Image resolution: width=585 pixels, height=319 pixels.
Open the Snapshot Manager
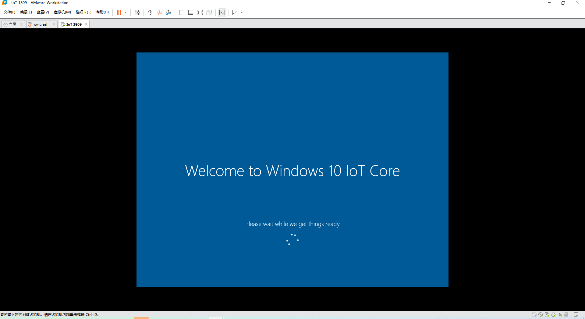coord(168,13)
